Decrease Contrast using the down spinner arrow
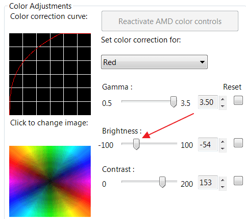246x219 pixels. [x=223, y=187]
